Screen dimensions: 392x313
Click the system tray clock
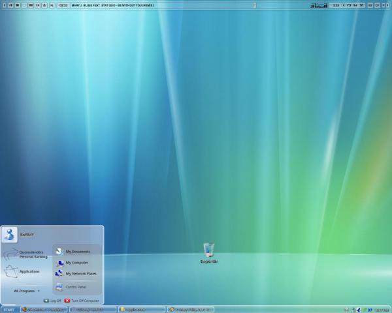pos(382,309)
